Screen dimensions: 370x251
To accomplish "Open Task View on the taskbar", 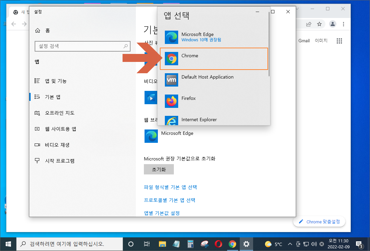I will (147, 244).
